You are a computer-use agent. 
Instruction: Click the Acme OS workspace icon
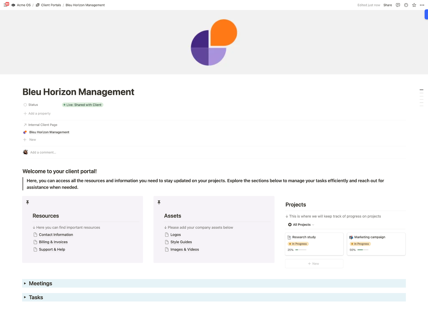[13, 5]
